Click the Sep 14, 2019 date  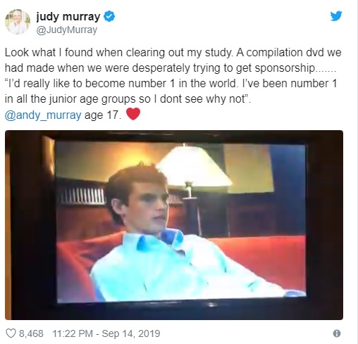(x=131, y=333)
